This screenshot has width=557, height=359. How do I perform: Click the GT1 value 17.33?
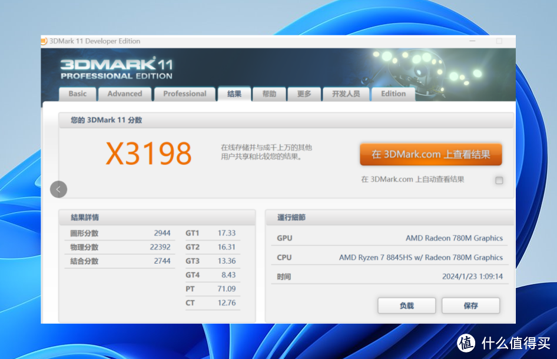coord(227,233)
